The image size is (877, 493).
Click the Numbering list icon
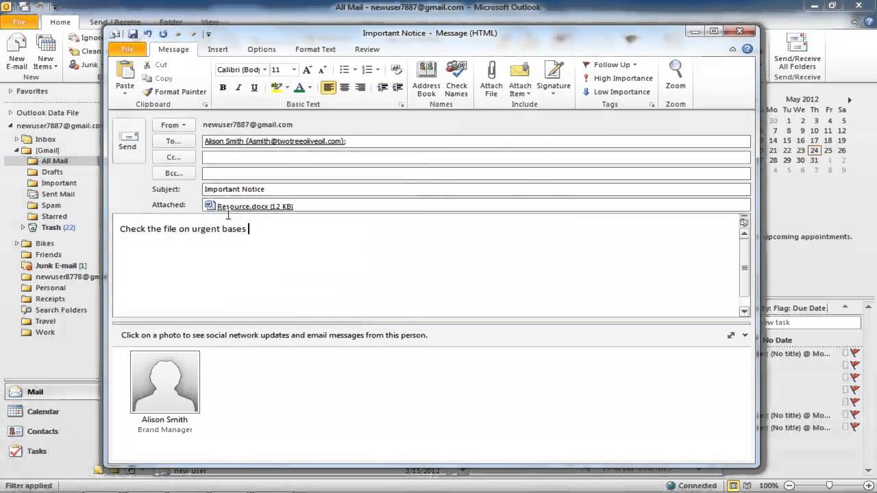tap(367, 70)
